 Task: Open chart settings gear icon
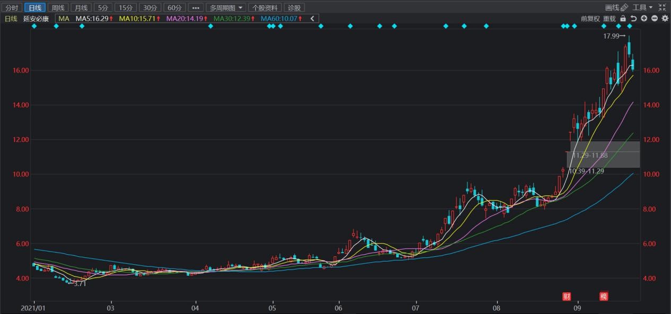664,19
